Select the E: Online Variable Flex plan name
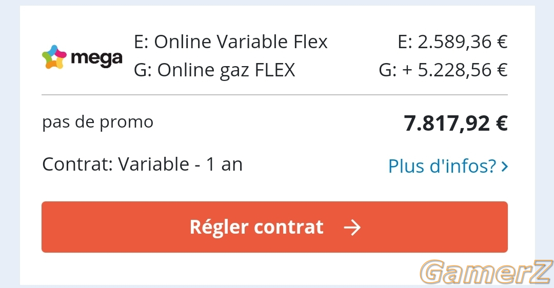 click(231, 42)
